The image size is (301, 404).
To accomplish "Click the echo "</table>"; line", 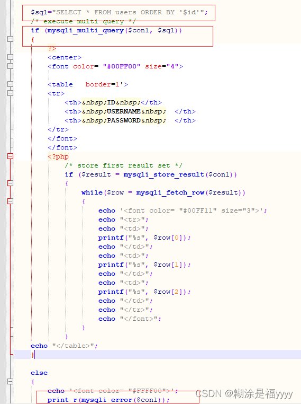I will pyautogui.click(x=64, y=346).
